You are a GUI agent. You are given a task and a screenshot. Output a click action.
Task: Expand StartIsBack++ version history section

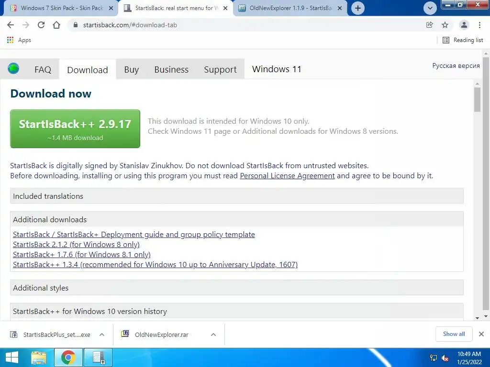pyautogui.click(x=236, y=311)
